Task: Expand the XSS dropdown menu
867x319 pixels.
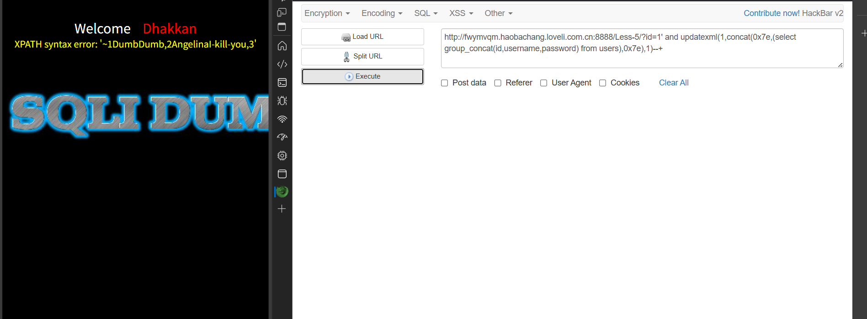Action: [461, 13]
